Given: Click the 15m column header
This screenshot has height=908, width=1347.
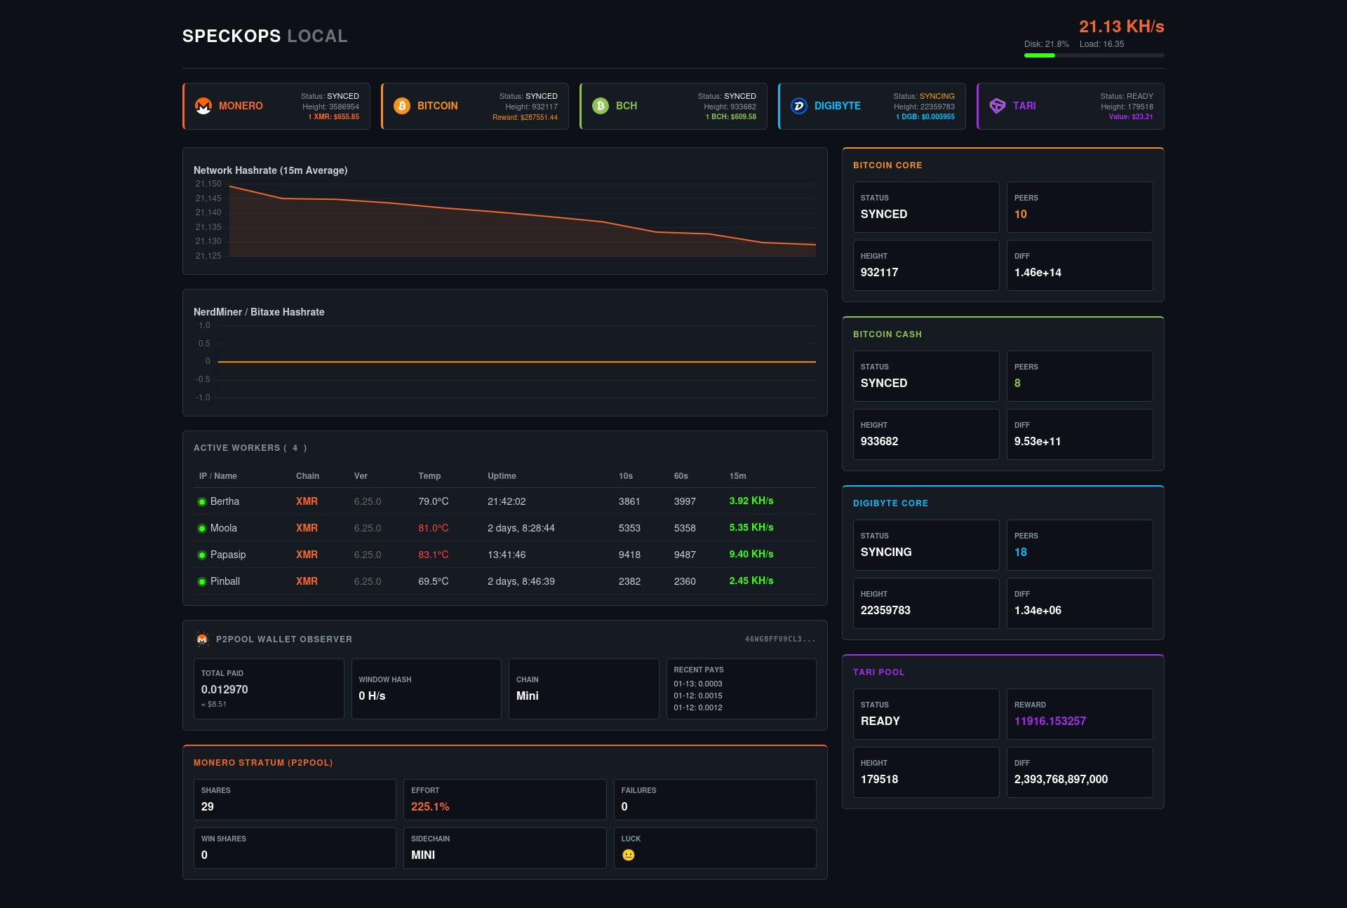Looking at the screenshot, I should pos(737,476).
